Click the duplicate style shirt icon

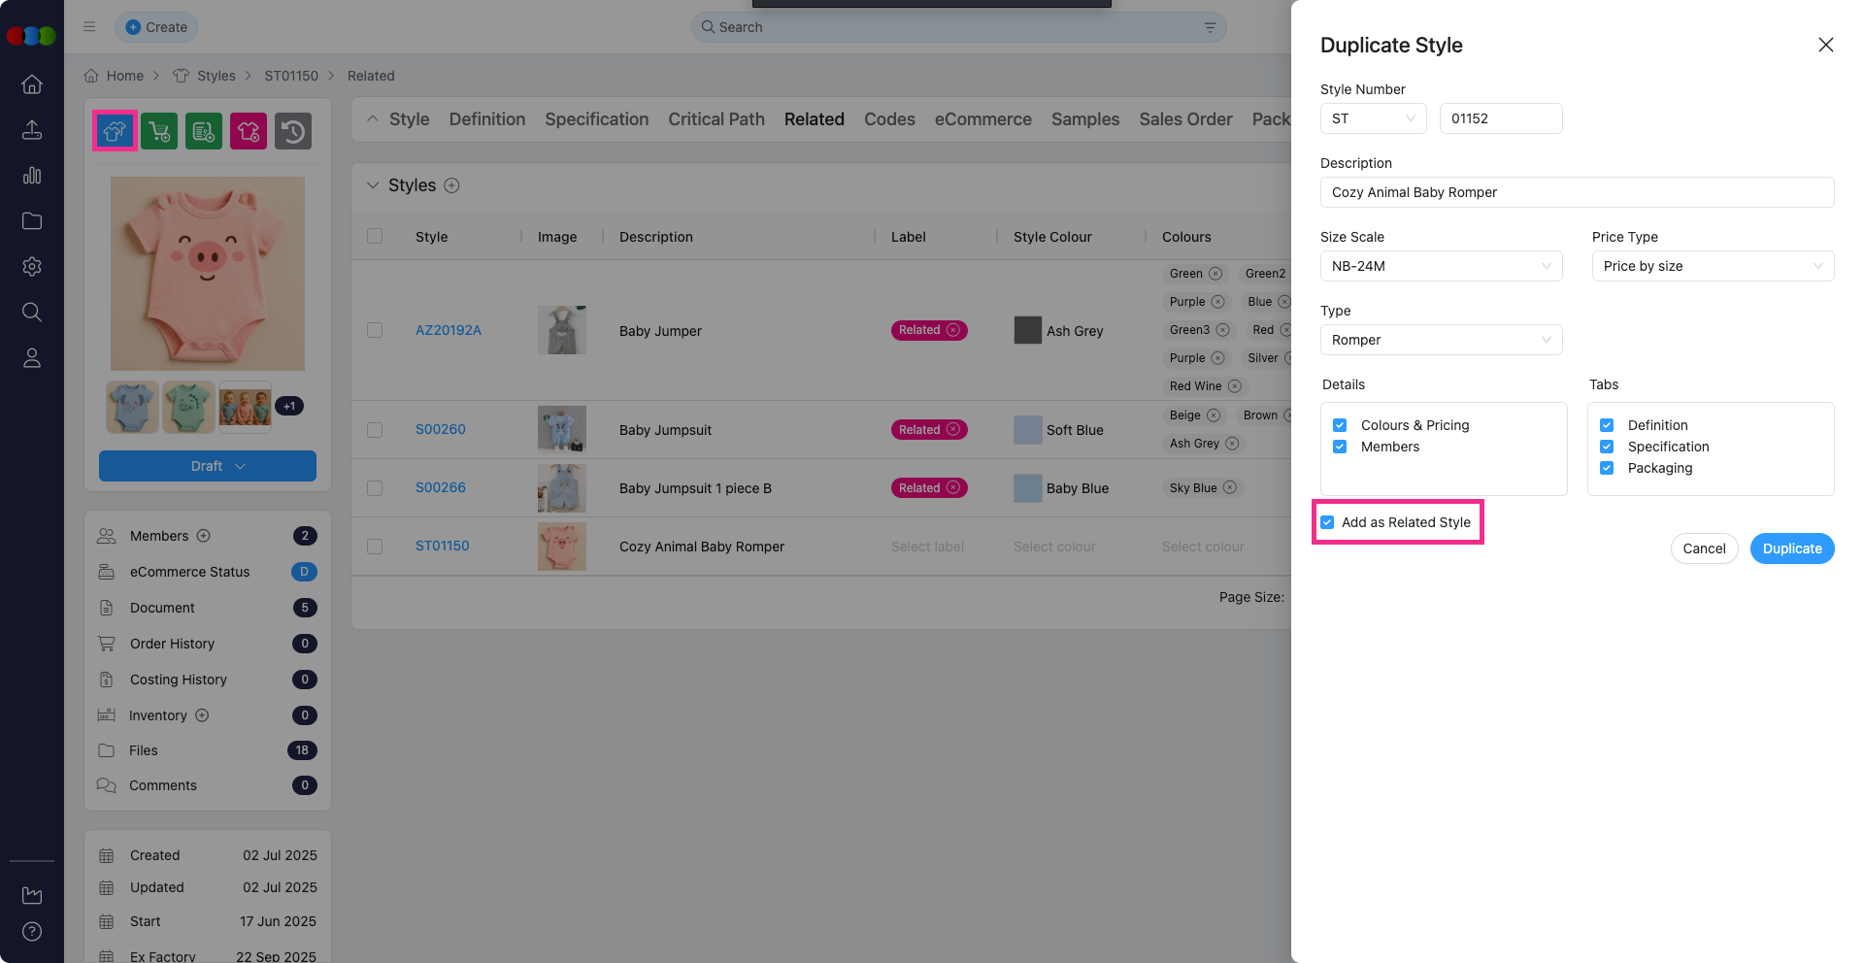pos(115,131)
